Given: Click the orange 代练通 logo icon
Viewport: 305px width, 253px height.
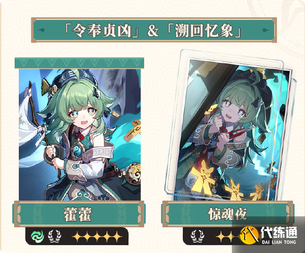Looking at the screenshot, I should click(249, 235).
